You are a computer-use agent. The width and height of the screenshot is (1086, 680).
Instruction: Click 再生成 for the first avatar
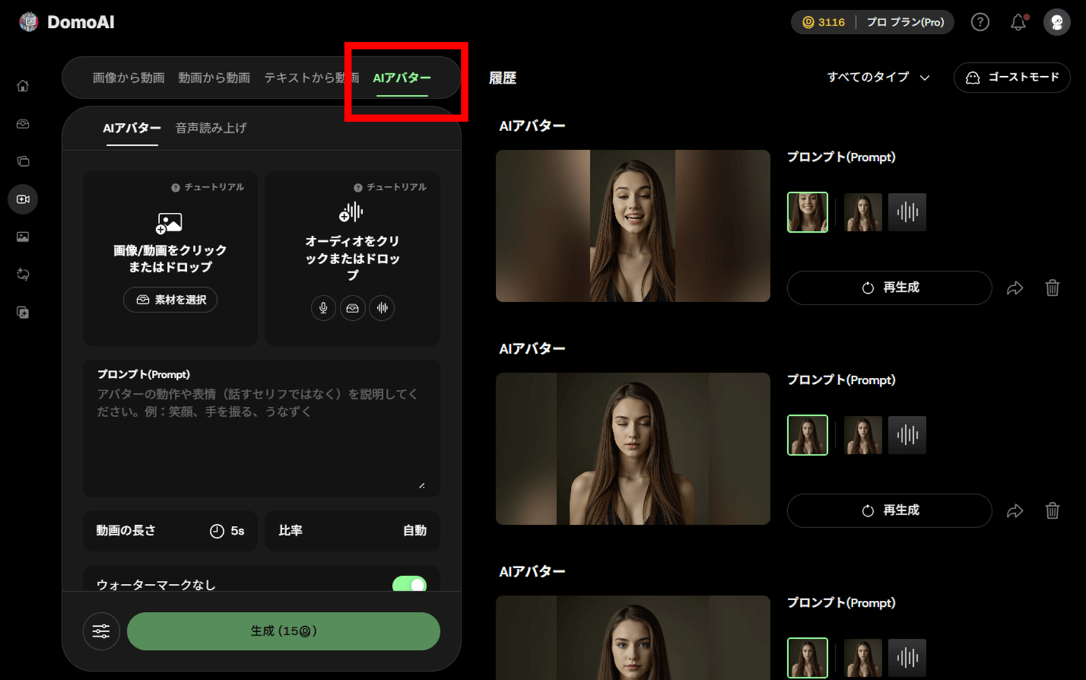point(889,288)
